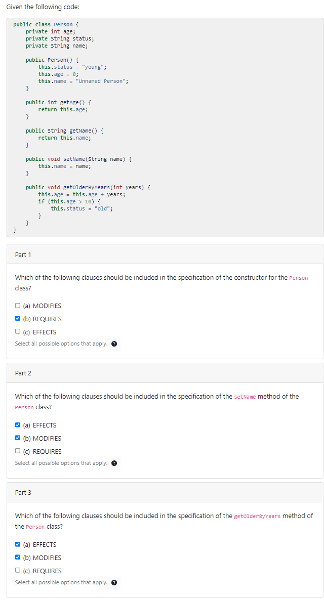Click the Part 1 header
This screenshot has width=324, height=600.
(x=165, y=254)
